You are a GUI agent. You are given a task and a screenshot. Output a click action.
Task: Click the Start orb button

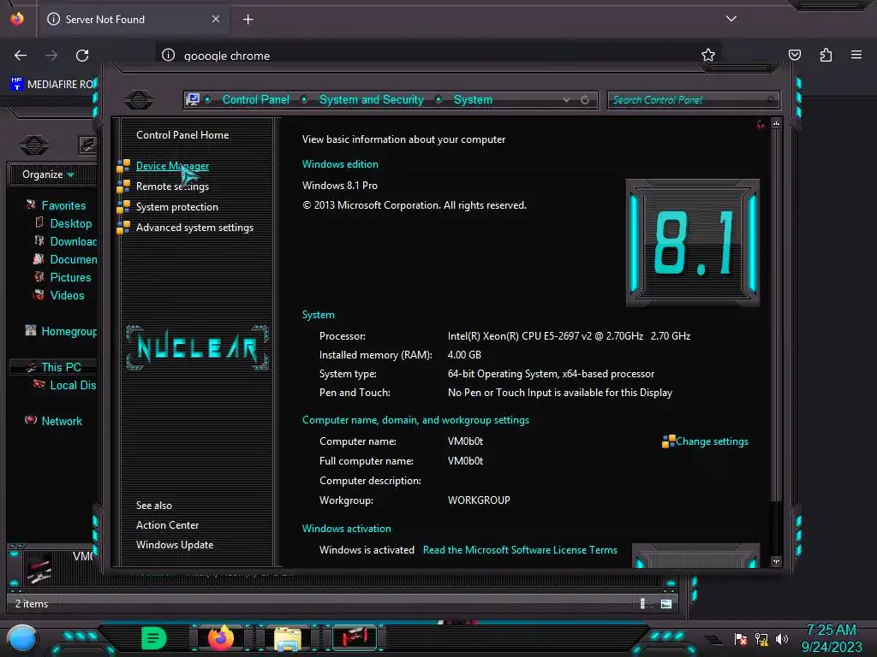(22, 638)
